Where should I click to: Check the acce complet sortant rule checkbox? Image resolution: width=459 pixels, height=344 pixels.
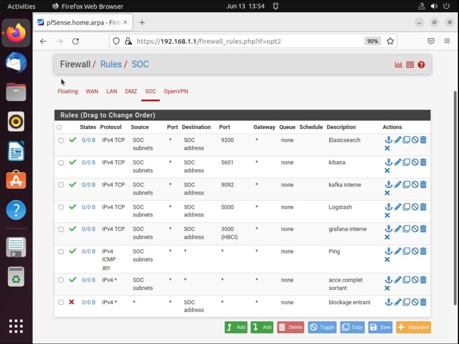click(61, 280)
